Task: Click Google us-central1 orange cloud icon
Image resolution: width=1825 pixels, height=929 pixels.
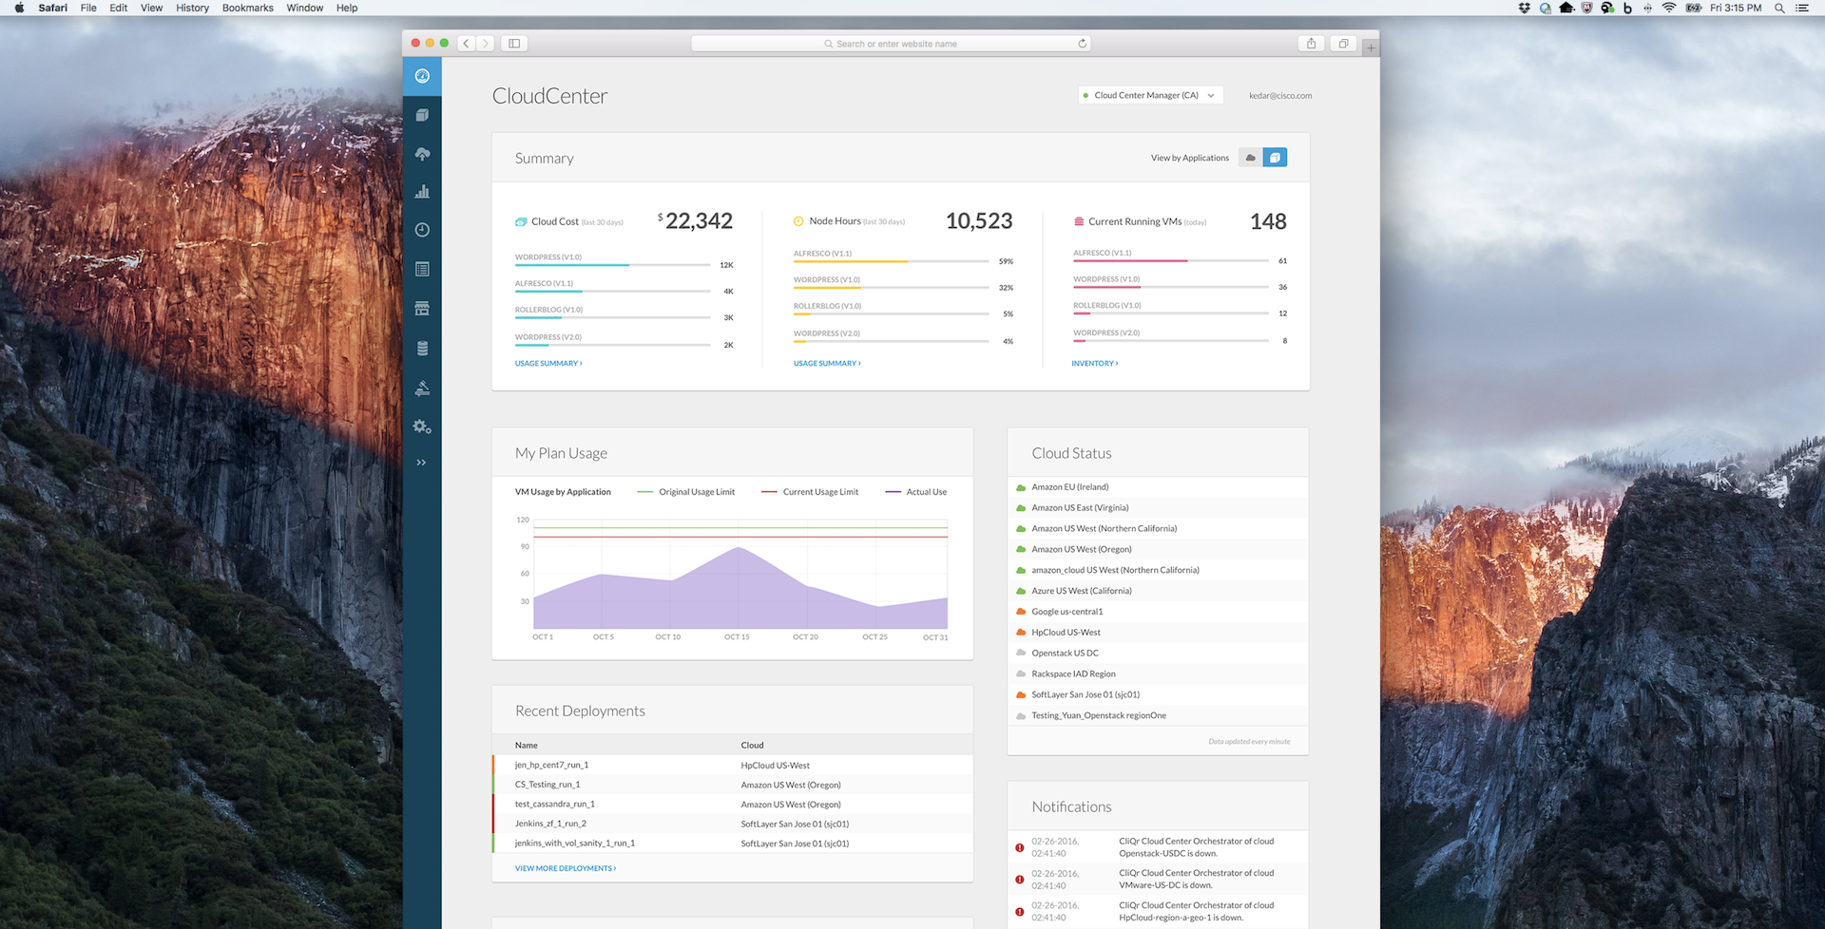Action: click(1021, 612)
